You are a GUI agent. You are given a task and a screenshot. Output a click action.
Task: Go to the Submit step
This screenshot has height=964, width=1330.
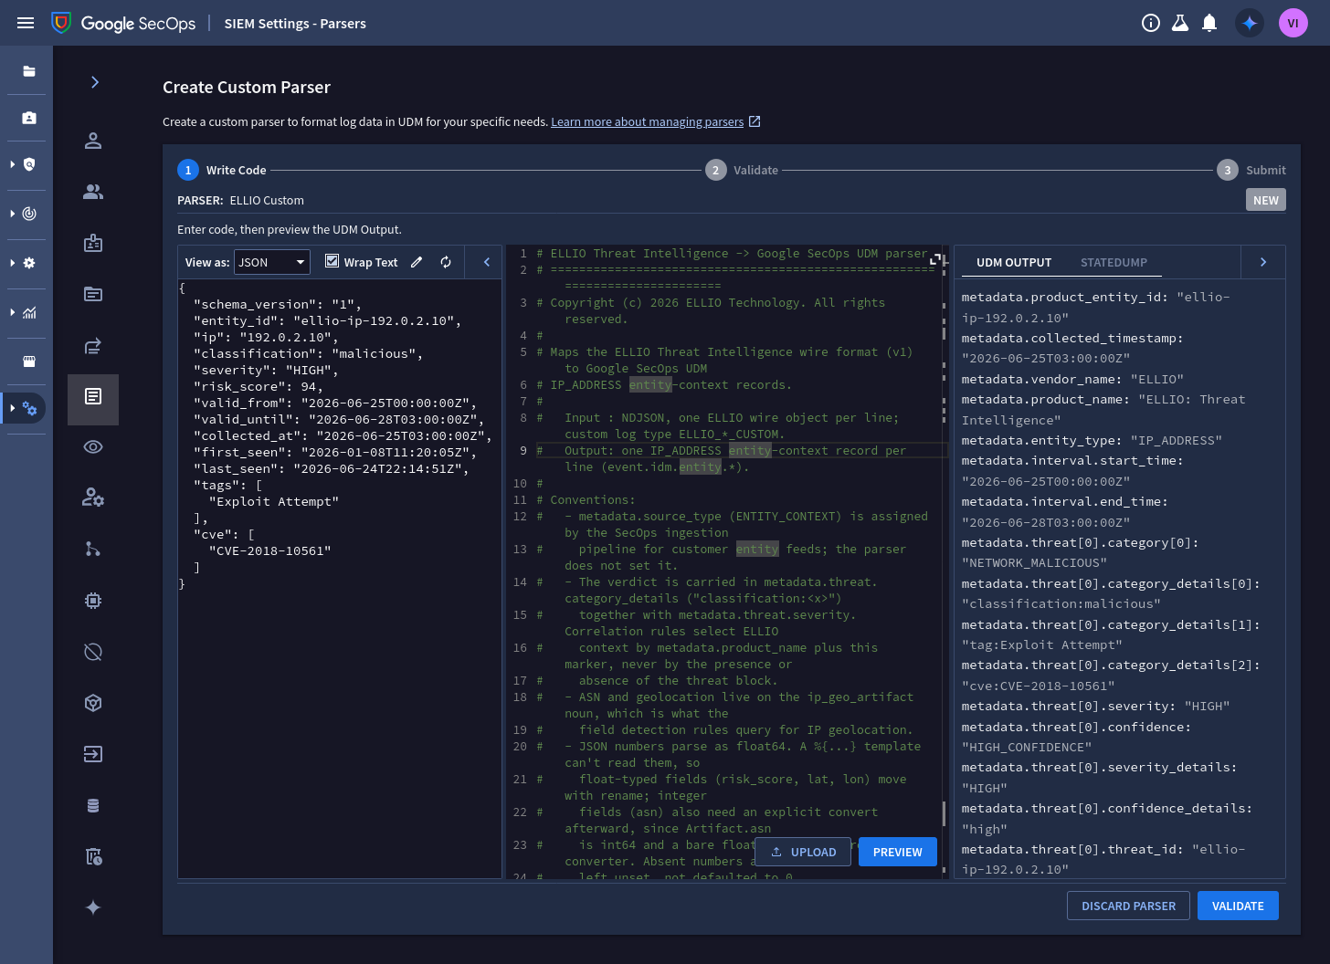coord(1251,170)
